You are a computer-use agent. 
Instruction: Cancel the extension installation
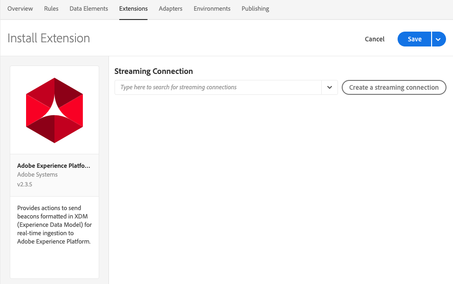[x=374, y=39]
